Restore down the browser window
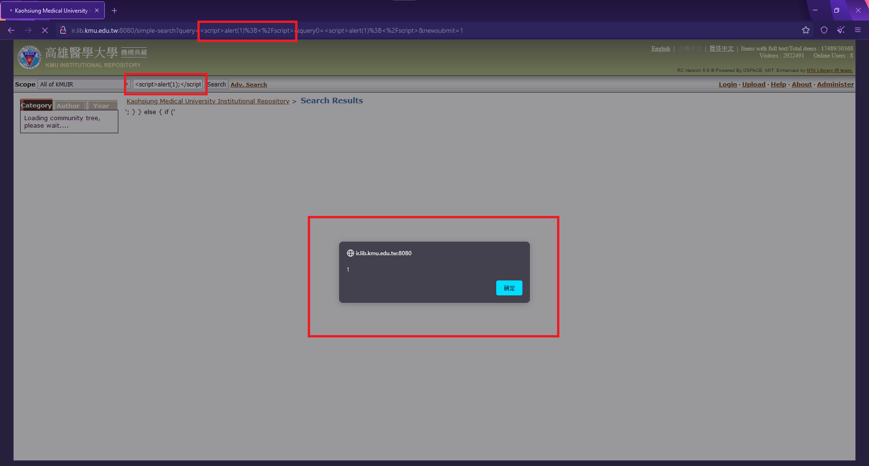This screenshot has width=869, height=466. [837, 10]
